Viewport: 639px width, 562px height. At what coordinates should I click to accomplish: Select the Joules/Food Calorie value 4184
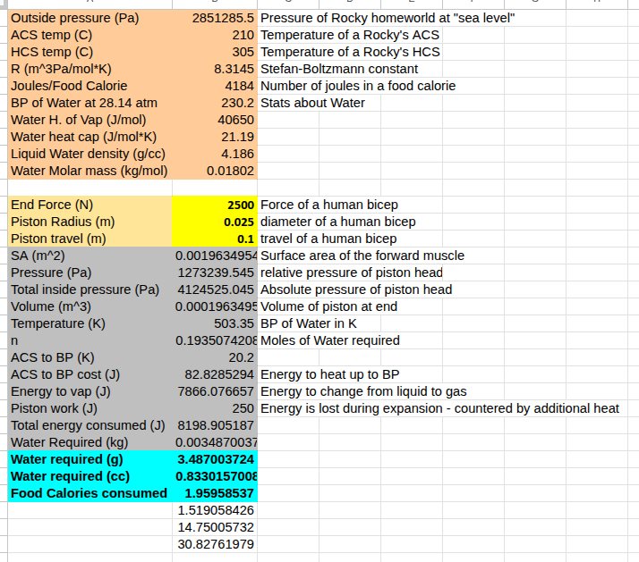215,86
